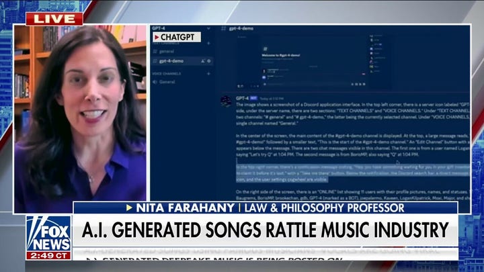Select the gpt-4-demo channel in sidebar
The width and height of the screenshot is (484, 272).
(x=182, y=61)
